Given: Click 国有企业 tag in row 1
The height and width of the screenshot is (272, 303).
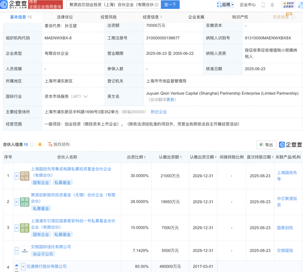Looking at the screenshot, I should point(41,183).
